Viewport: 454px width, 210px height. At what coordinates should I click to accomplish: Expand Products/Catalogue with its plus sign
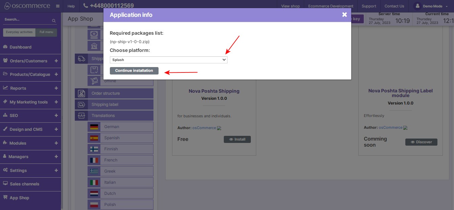coord(56,74)
